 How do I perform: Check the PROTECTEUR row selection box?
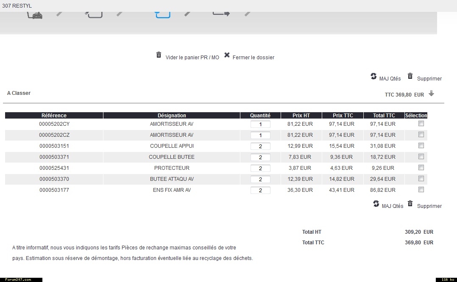coord(421,168)
